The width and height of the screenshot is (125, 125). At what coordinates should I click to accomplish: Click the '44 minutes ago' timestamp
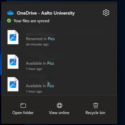[37, 44]
